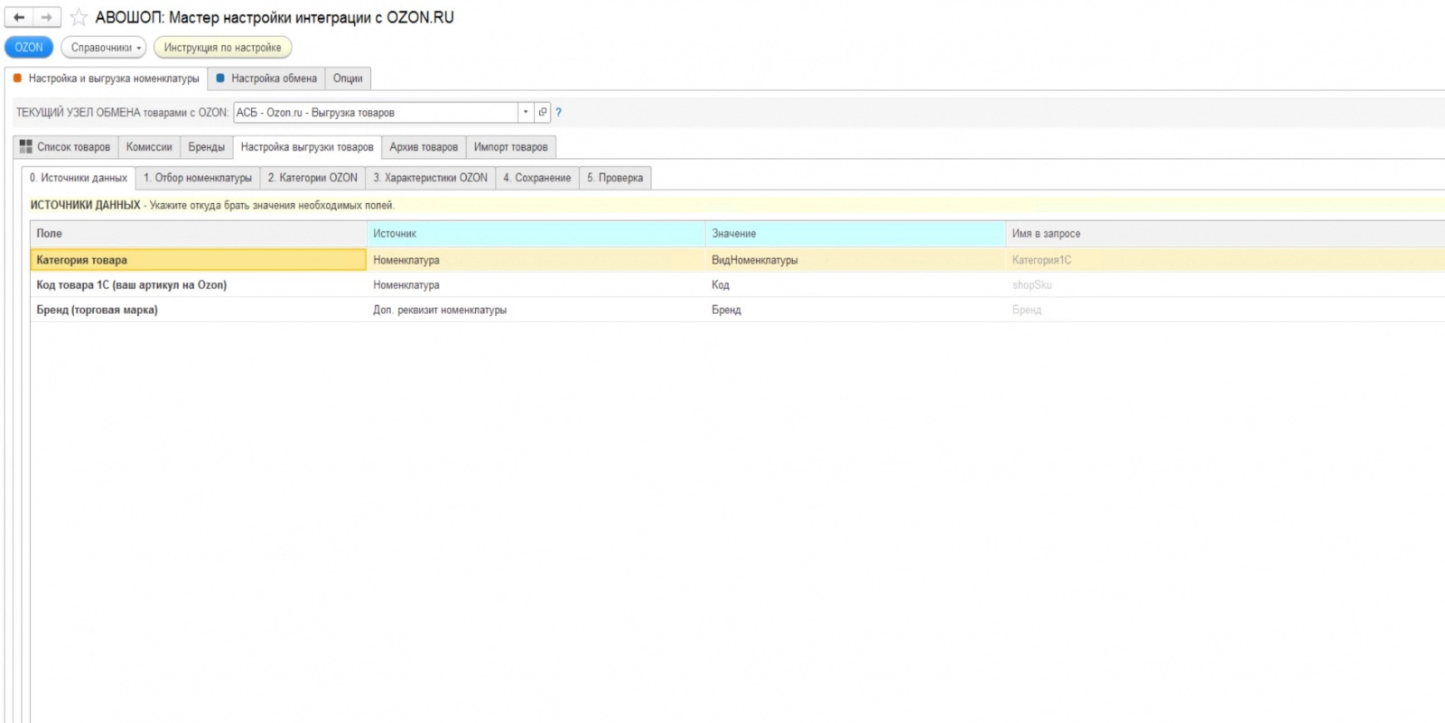1445x723 pixels.
Task: Click source cell Доп. реквизит номенклатуры
Action: [x=536, y=311]
